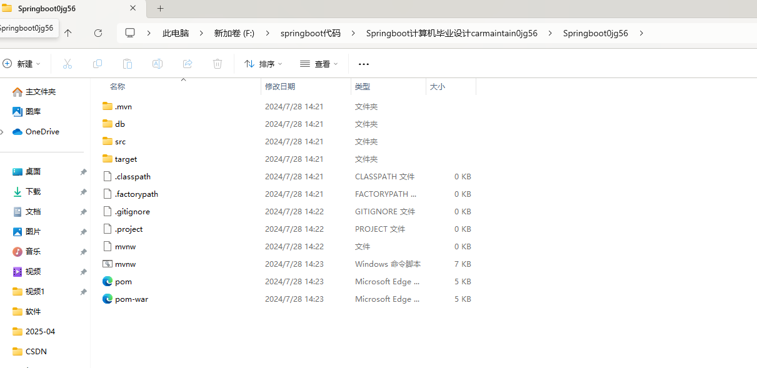Open 2025-04 folder in sidebar
Viewport: 757px width, 368px height.
(x=40, y=332)
